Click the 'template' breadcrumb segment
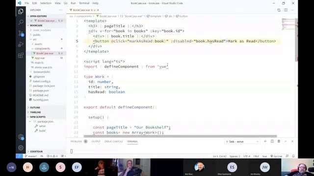The image size is (314, 176). click(x=156, y=16)
